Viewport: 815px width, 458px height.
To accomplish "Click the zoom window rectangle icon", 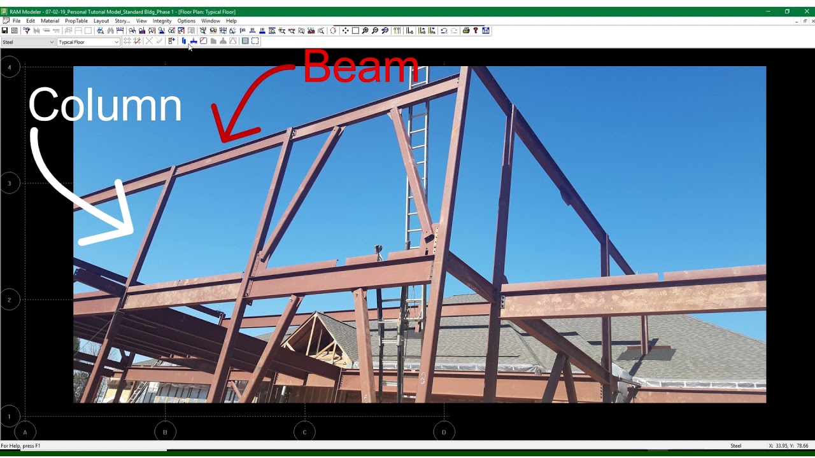I will pos(355,31).
